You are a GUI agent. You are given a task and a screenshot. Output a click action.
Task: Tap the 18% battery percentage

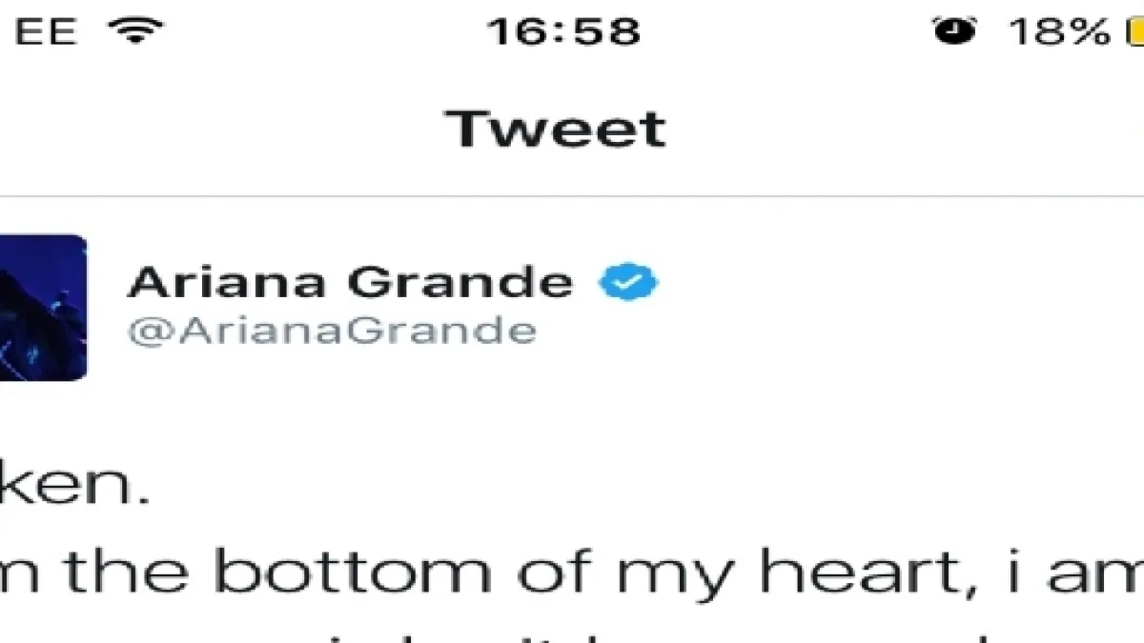click(x=1060, y=31)
